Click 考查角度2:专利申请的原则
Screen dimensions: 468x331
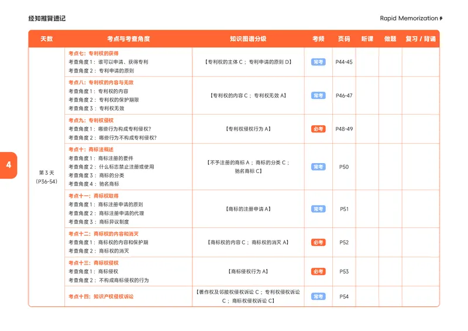point(101,71)
